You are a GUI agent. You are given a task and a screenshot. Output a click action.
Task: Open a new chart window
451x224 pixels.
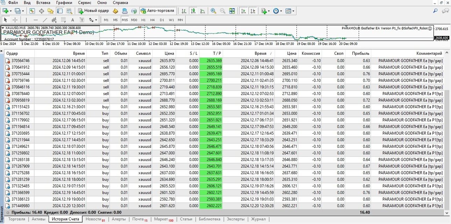pos(5,11)
